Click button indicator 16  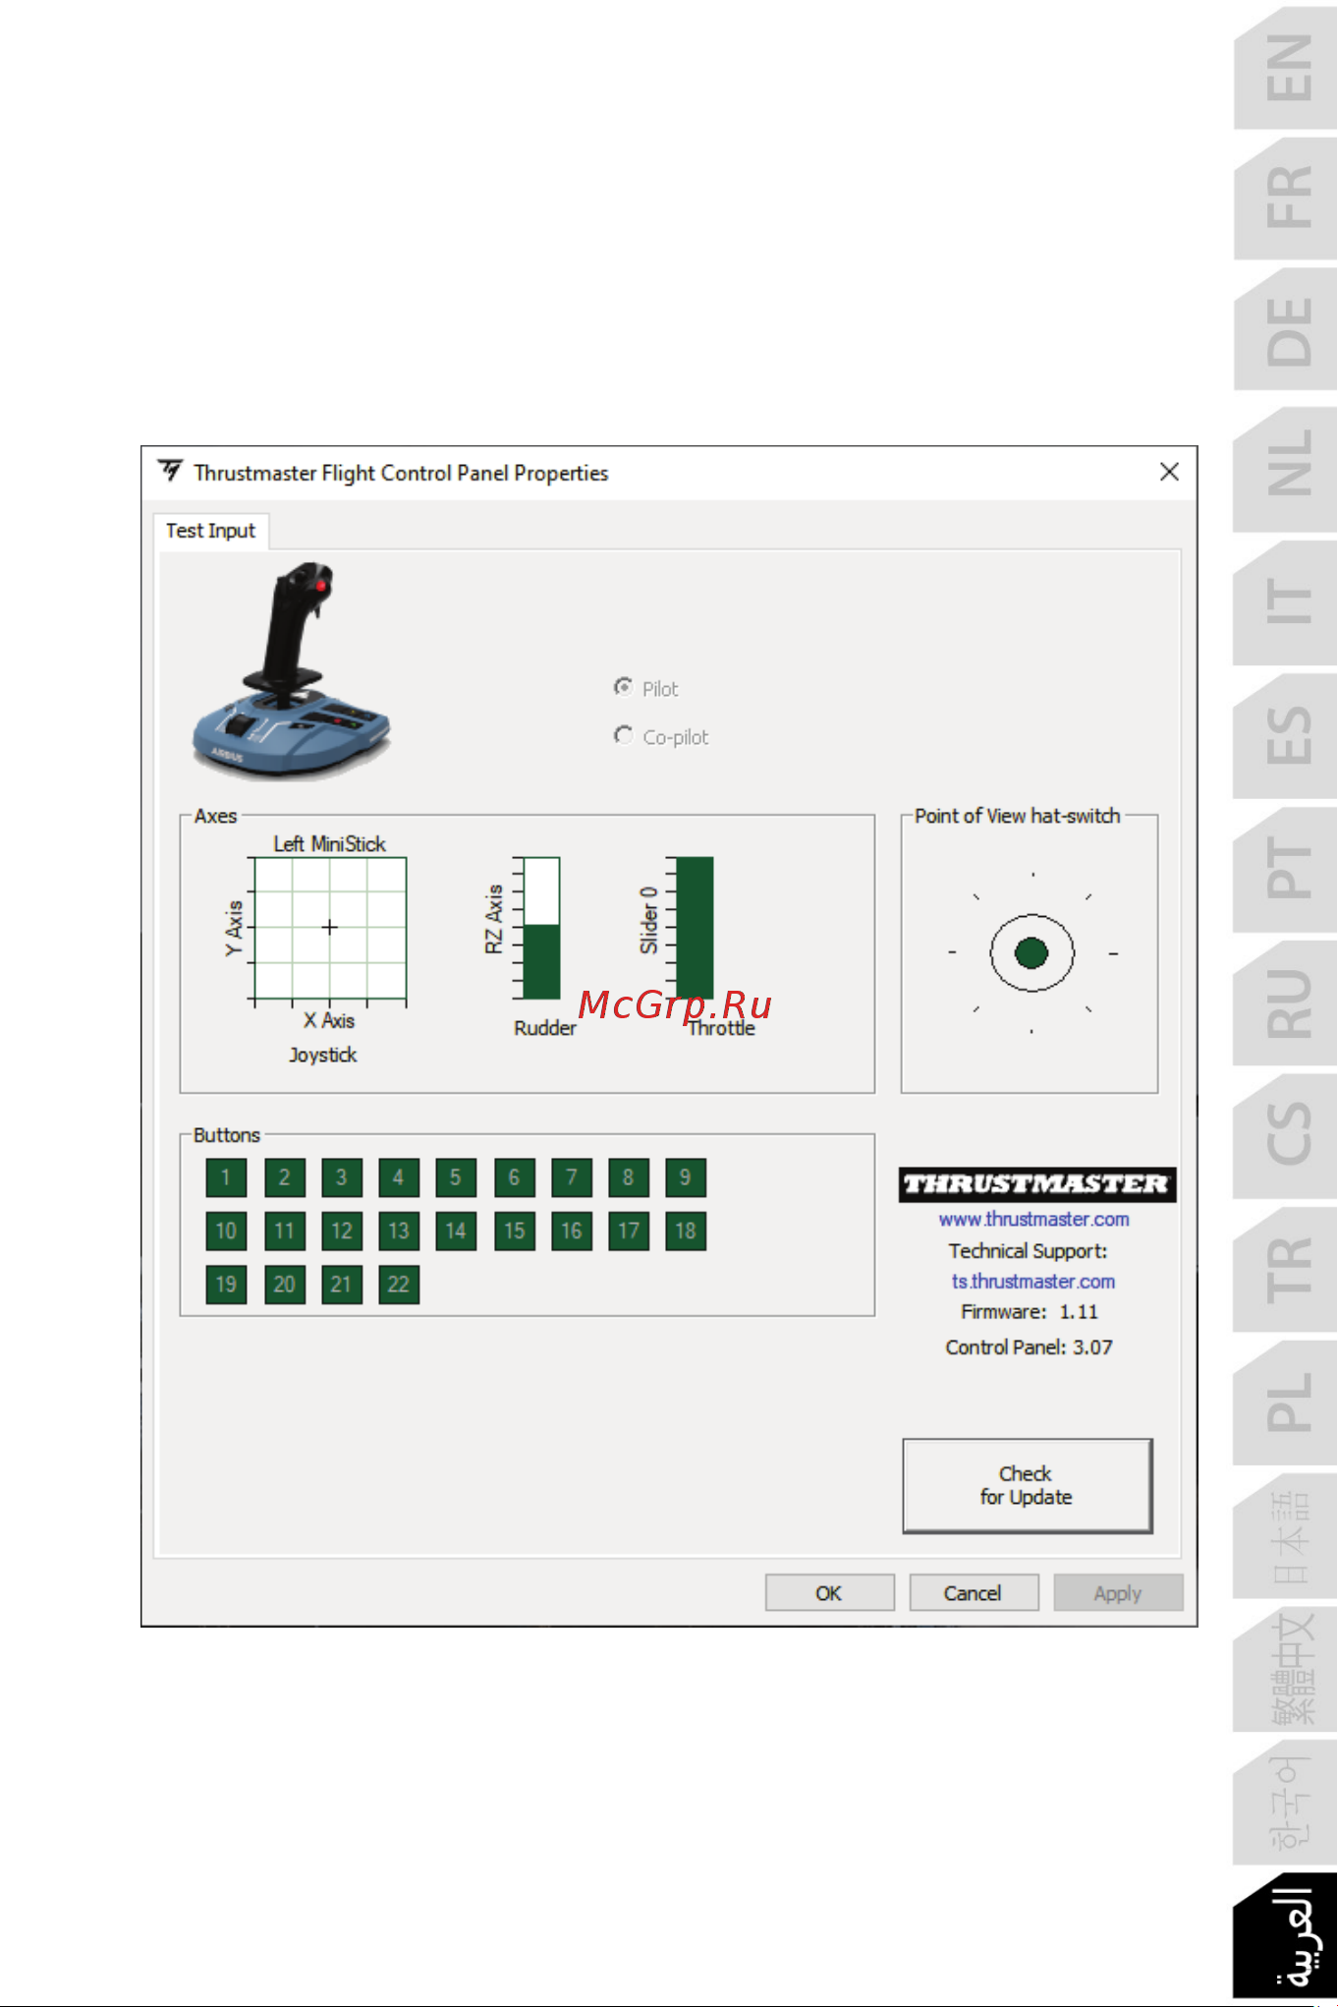pos(572,1231)
